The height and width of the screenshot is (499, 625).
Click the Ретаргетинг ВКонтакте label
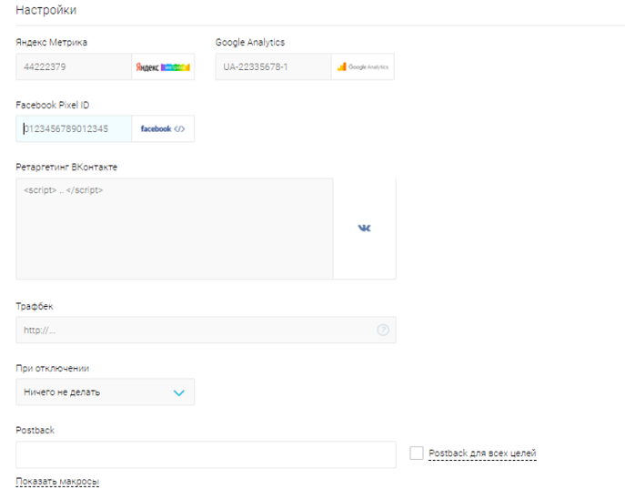pyautogui.click(x=66, y=168)
